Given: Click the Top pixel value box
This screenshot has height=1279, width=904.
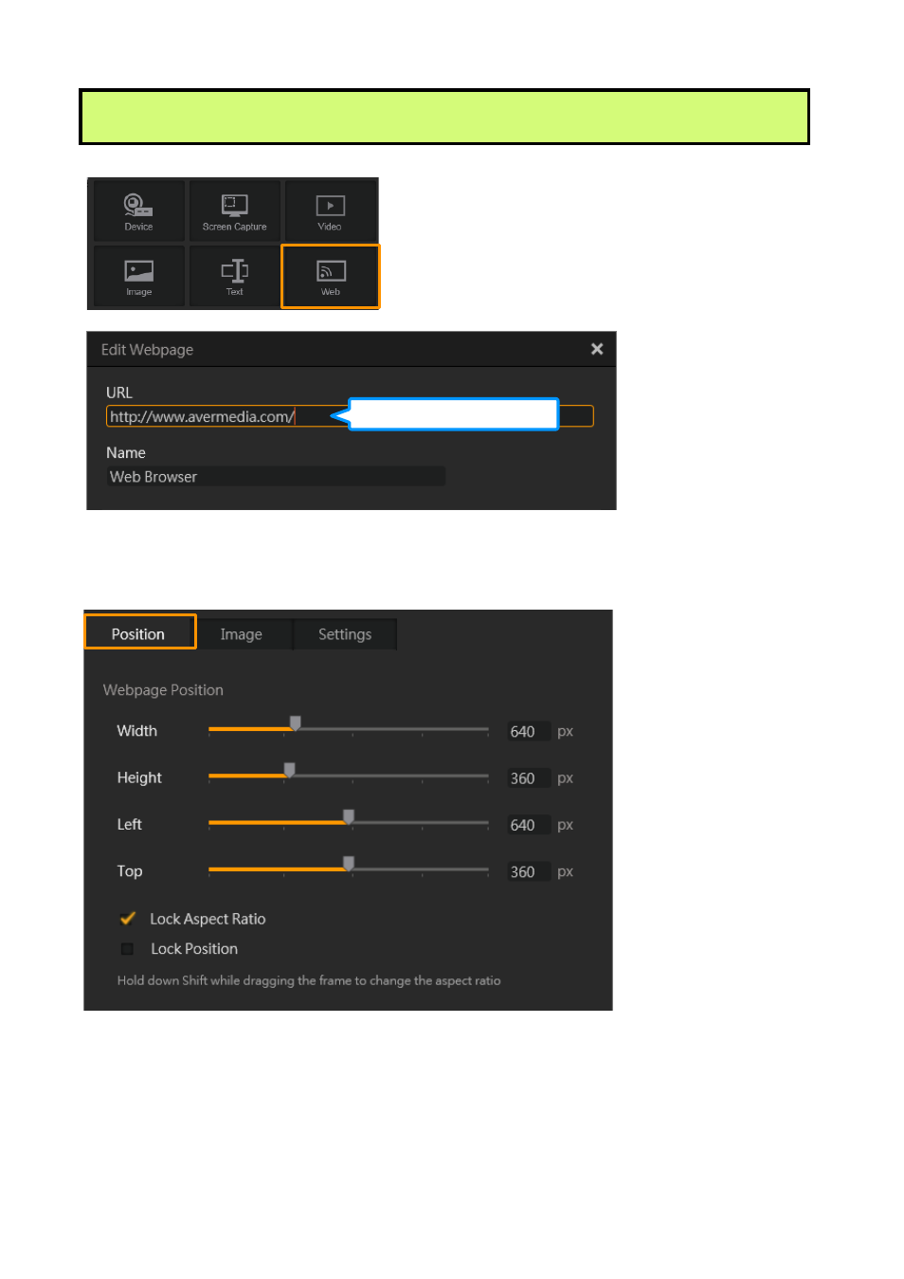Looking at the screenshot, I should pos(527,872).
